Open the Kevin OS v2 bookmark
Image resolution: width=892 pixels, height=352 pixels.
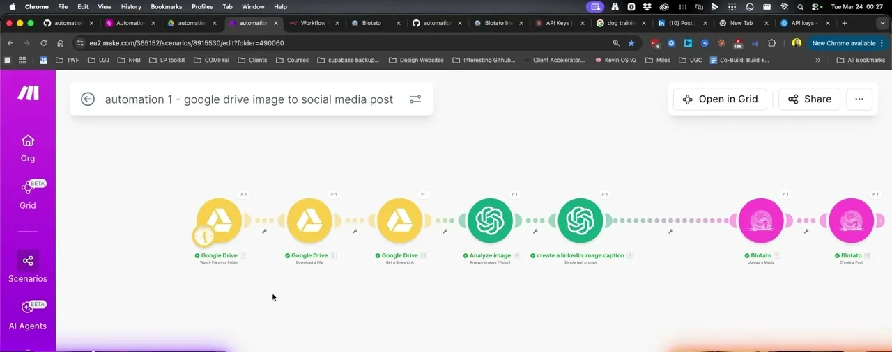tap(615, 60)
